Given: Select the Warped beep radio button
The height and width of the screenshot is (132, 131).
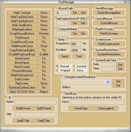Looking at the screenshot, I should click(x=57, y=70).
